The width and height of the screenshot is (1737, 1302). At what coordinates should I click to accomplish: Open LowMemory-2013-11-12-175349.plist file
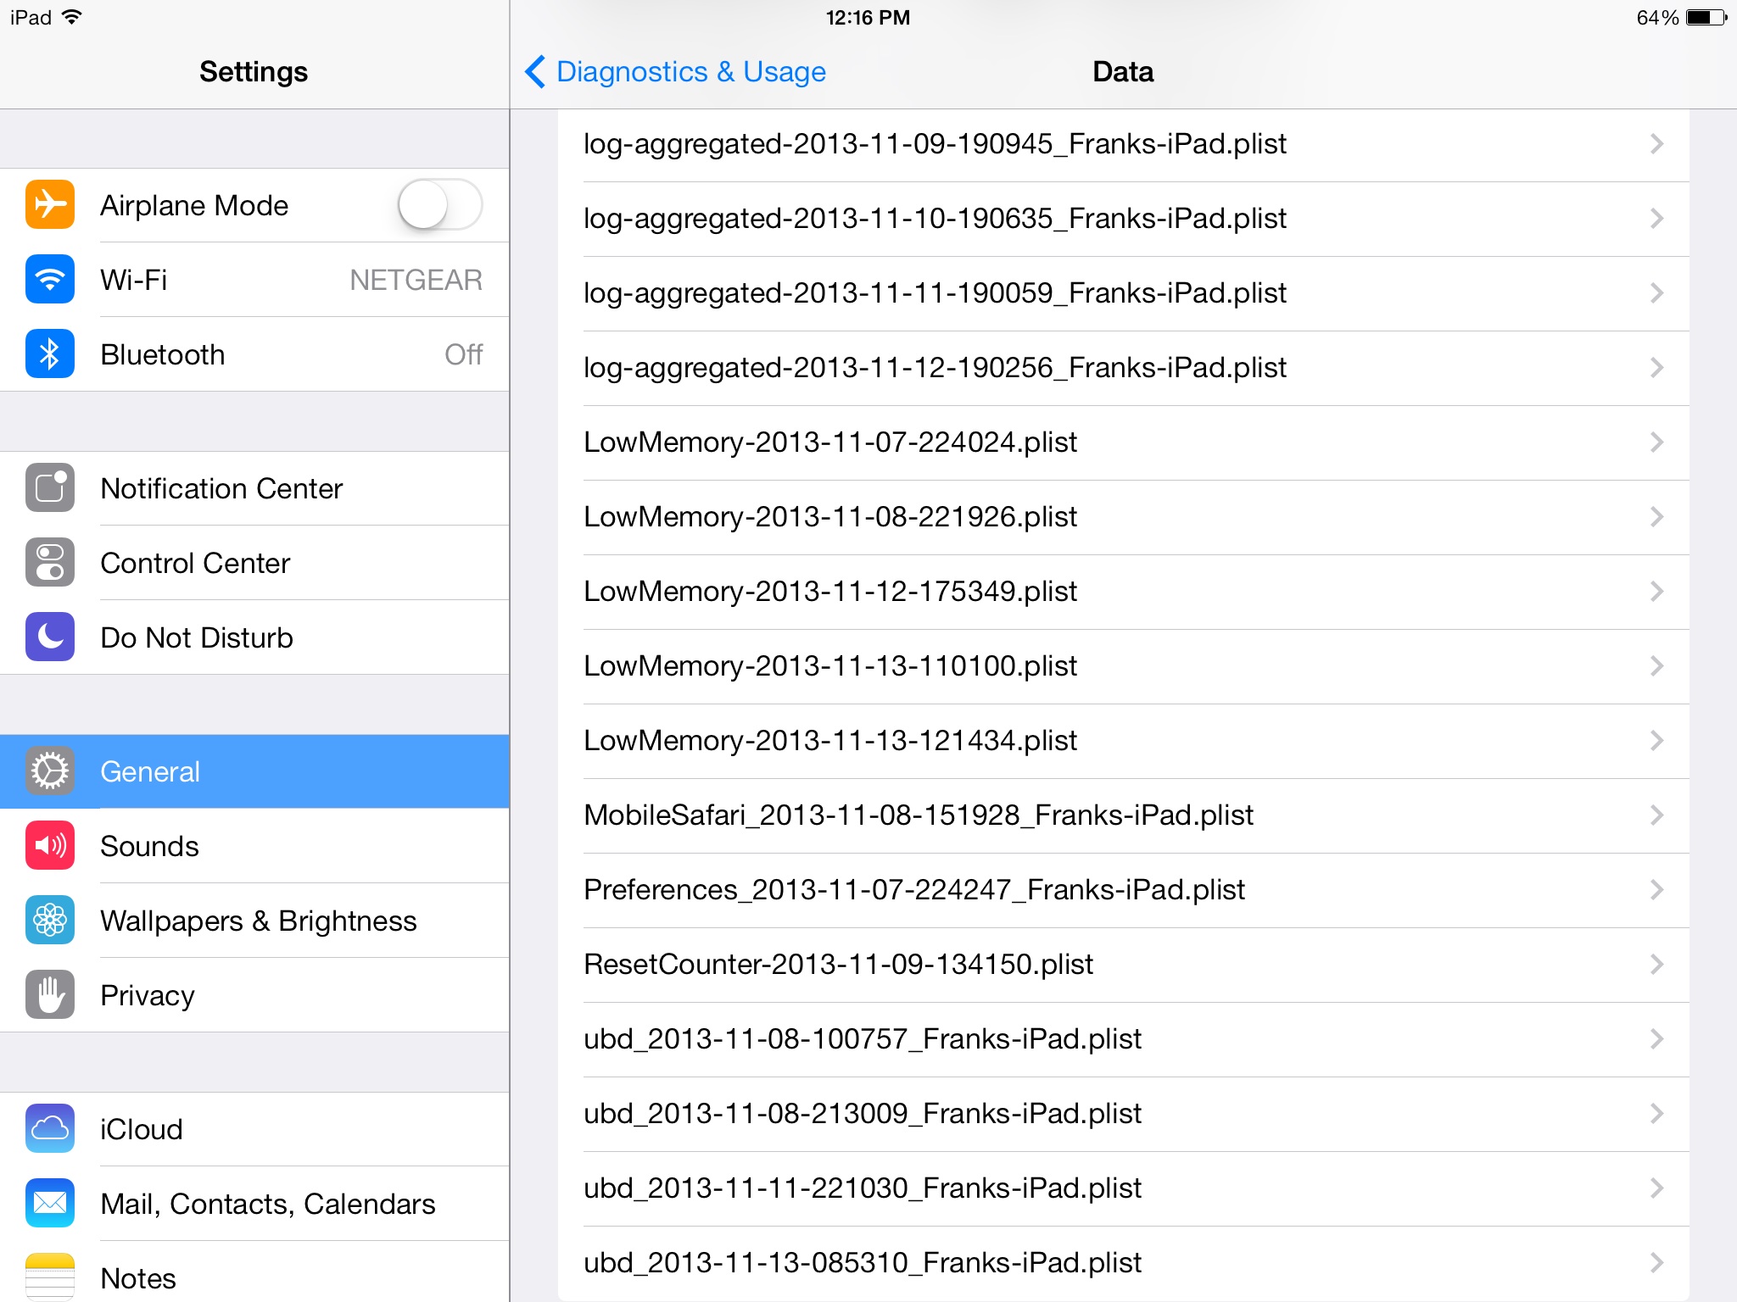click(x=1123, y=592)
